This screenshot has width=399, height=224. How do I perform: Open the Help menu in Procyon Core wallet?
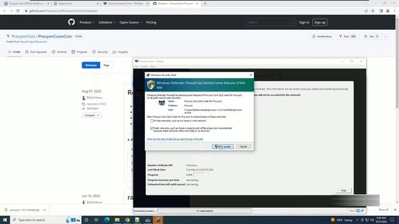152,67
